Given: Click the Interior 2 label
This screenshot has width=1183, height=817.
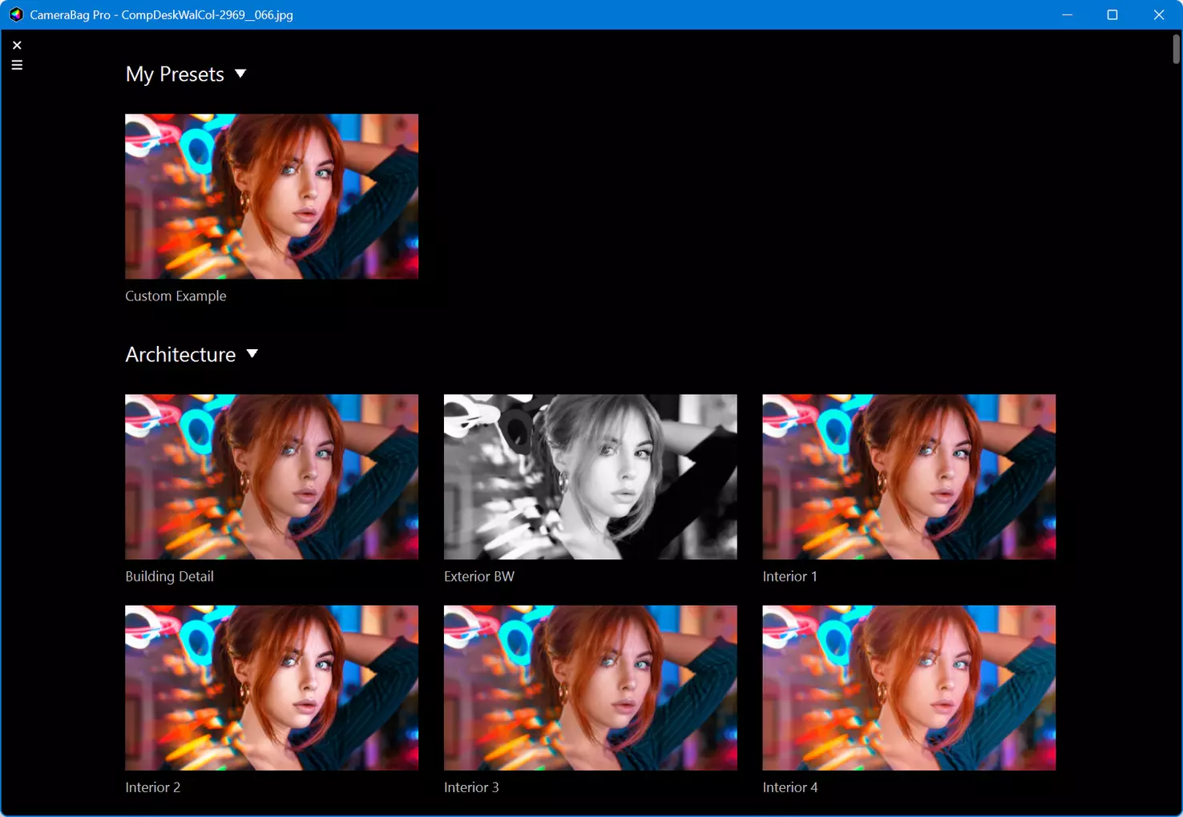Looking at the screenshot, I should 152,788.
